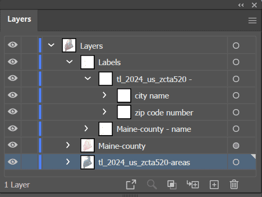Hide the city name layer
Viewport: 262px width, 197px height.
13,95
